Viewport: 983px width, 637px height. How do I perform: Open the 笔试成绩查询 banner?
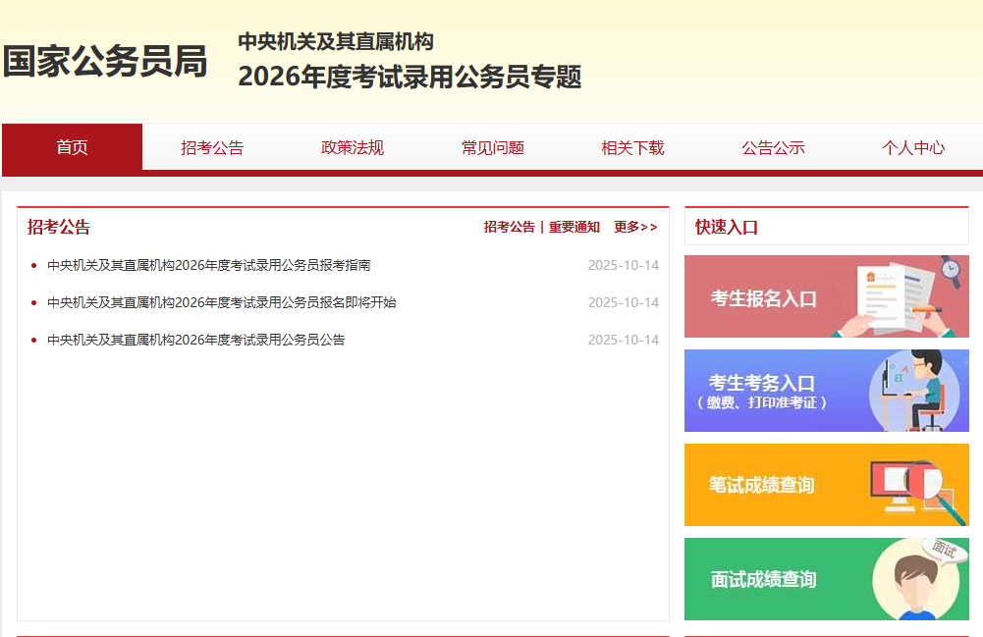[762, 485]
